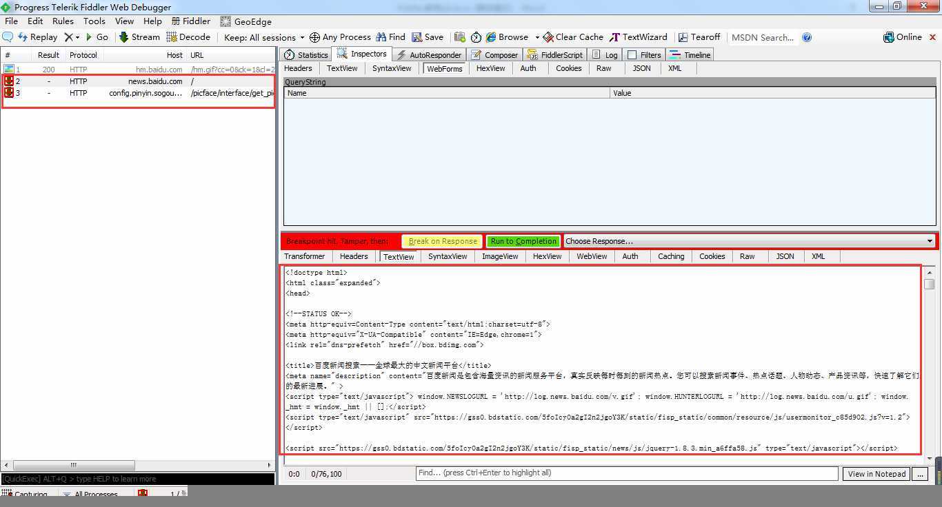Open the All Processes status filter

tap(90, 494)
